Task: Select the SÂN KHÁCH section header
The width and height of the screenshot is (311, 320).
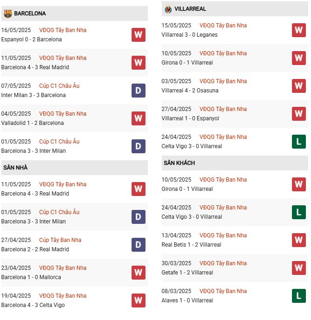Action: pyautogui.click(x=235, y=163)
